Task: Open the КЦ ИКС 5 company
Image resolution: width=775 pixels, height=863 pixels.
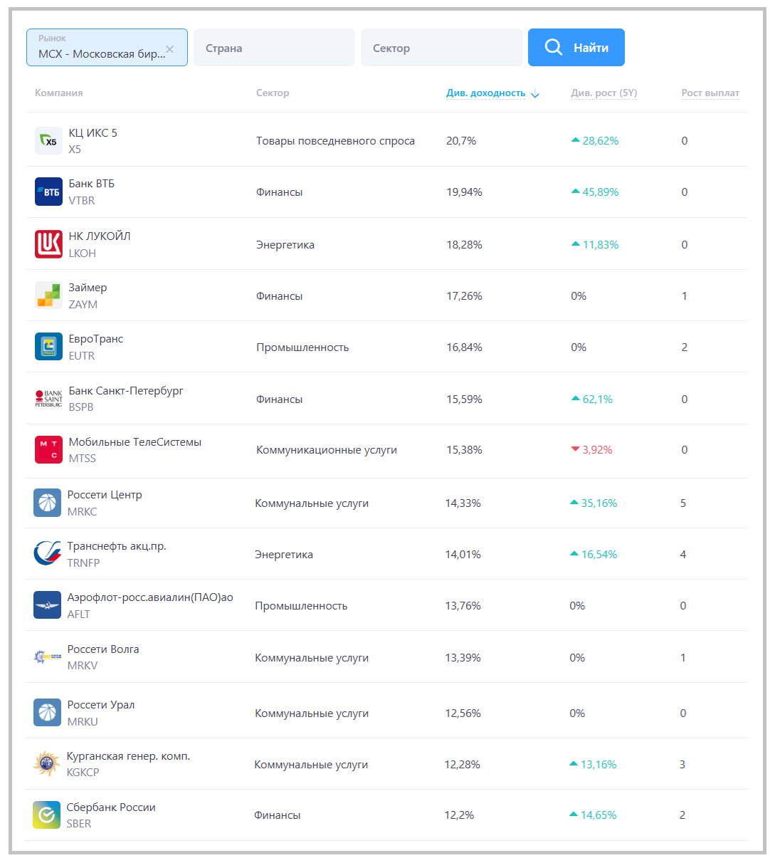Action: click(x=93, y=133)
